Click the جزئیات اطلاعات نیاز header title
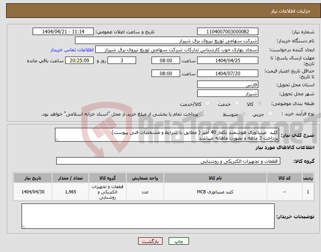This screenshot has width=321, height=252. 291,11
